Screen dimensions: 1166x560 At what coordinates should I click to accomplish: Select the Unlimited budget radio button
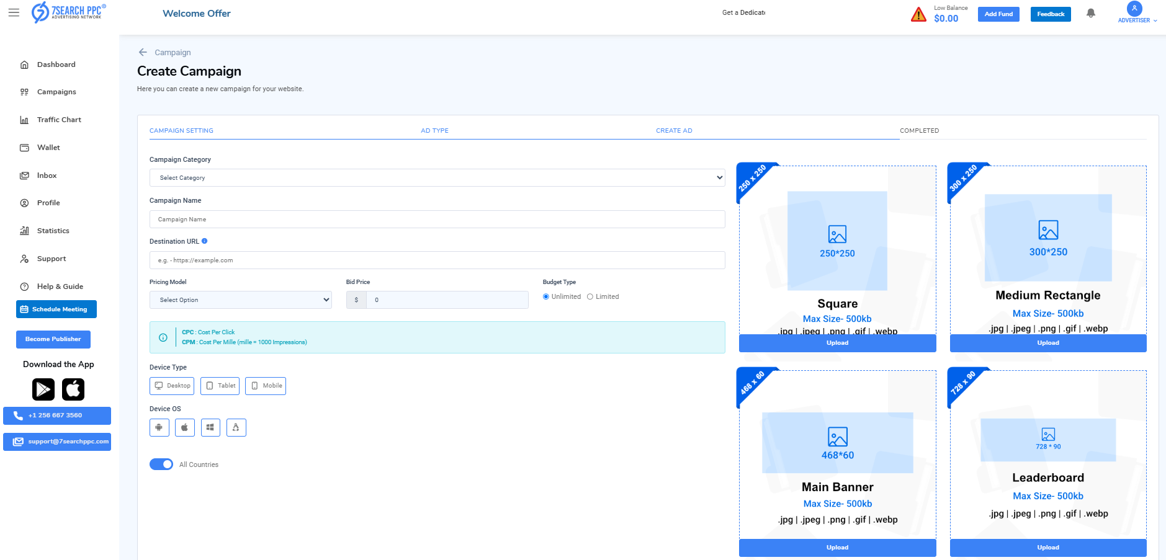[546, 296]
